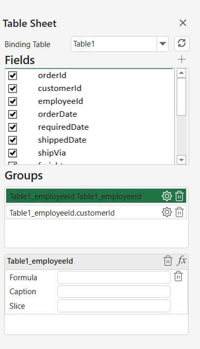Uncheck the shippedDate field
The width and height of the screenshot is (200, 349).
pos(12,140)
